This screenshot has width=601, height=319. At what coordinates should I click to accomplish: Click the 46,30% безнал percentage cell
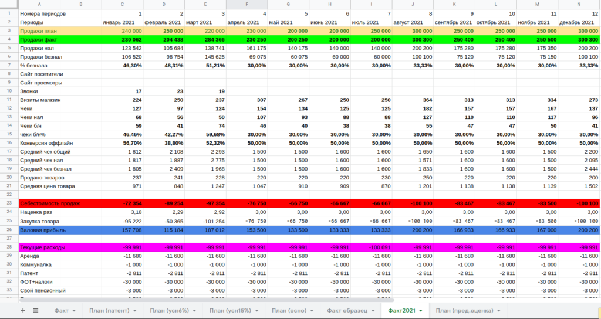tap(123, 66)
